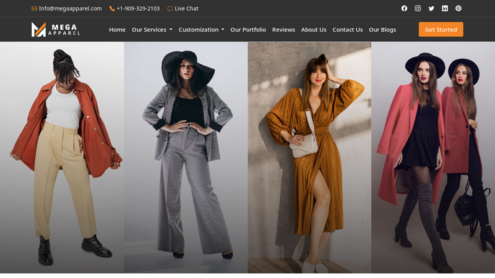
Task: Navigate to Contact Us
Action: point(347,30)
